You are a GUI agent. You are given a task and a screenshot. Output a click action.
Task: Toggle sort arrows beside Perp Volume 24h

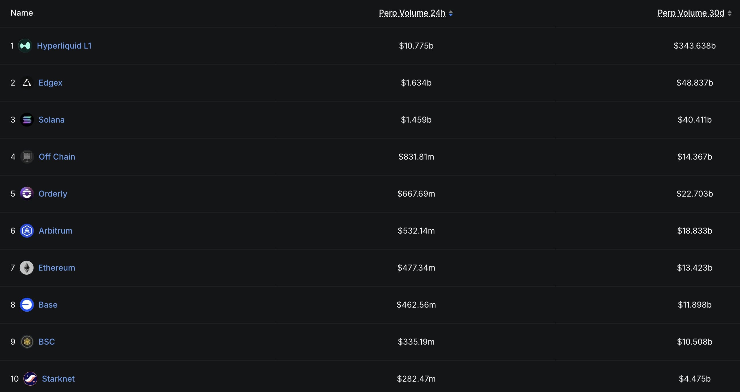coord(451,13)
